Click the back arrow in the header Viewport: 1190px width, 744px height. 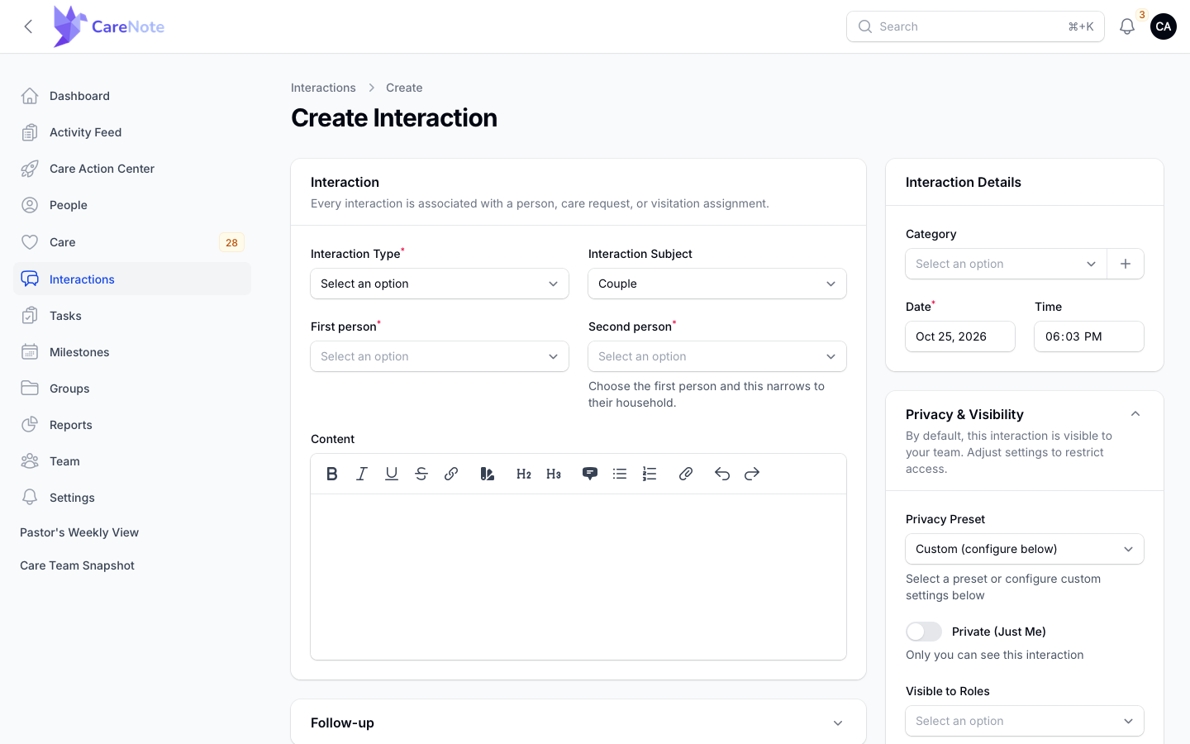pyautogui.click(x=28, y=26)
